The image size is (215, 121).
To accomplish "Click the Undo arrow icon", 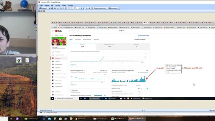I will (69, 8).
